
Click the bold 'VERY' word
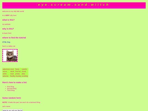point(7,15)
